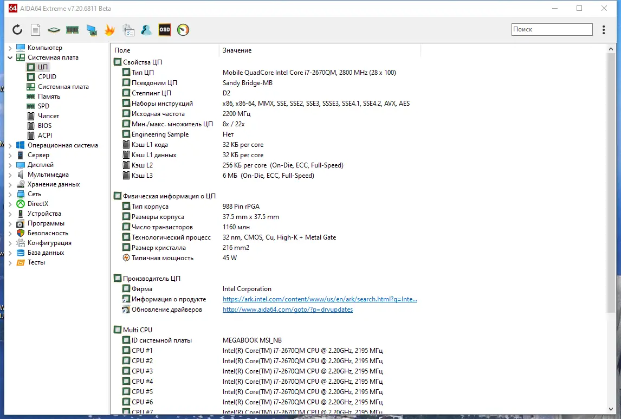Open the three-dot options menu
The height and width of the screenshot is (419, 621).
[x=604, y=30]
